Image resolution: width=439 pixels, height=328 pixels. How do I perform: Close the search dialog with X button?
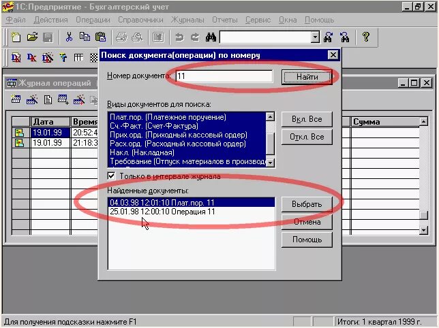333,54
